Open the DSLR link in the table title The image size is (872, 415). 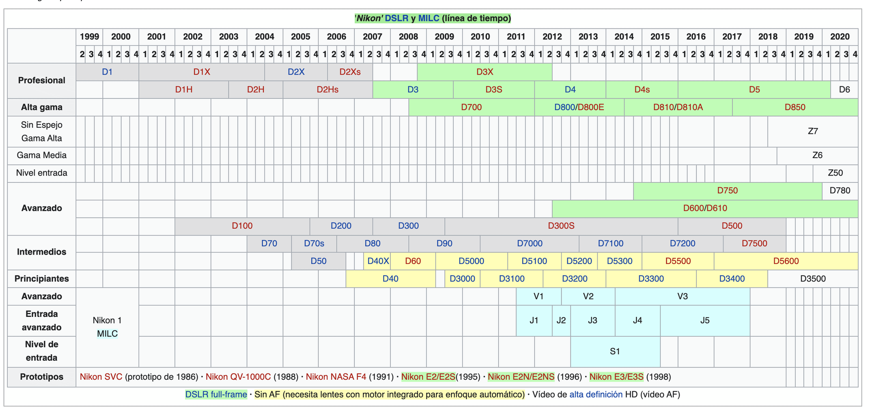[396, 18]
